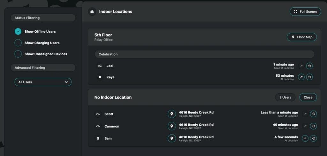Click Sam's 4616 Reedy Creek Rd address

[196, 137]
